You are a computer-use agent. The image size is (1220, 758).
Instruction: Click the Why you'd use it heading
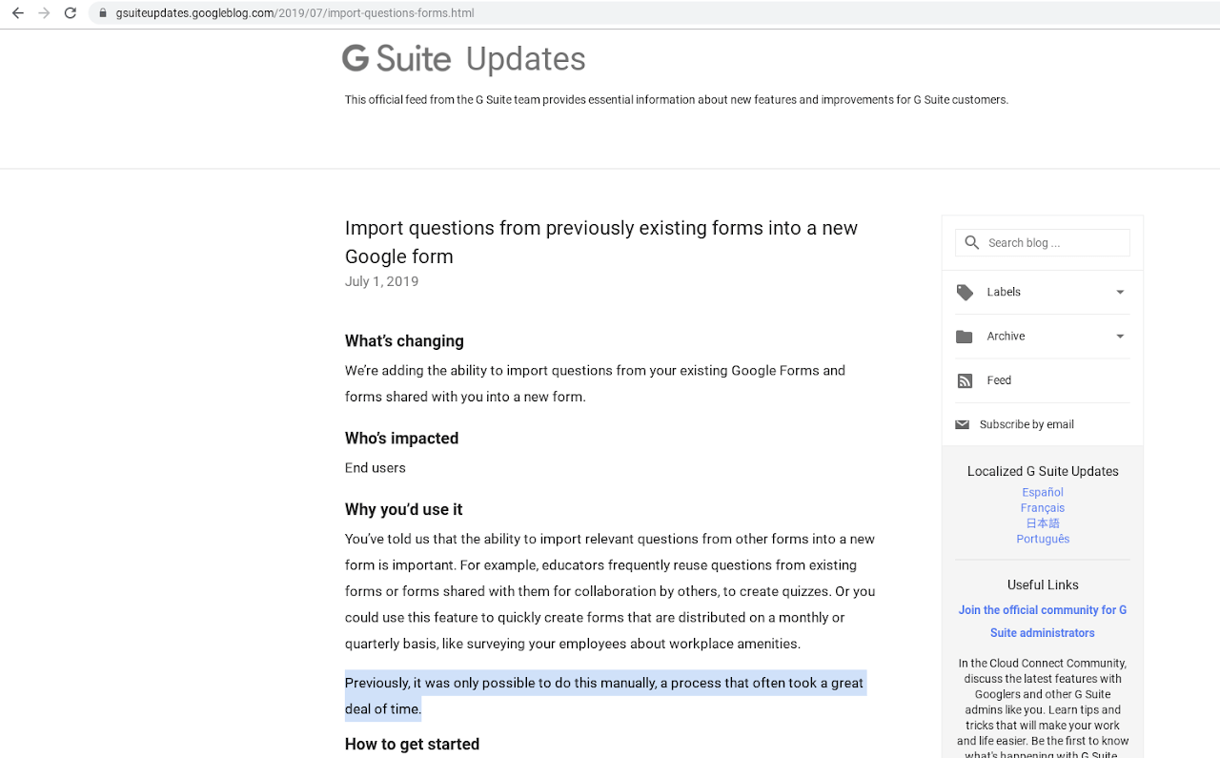tap(404, 509)
